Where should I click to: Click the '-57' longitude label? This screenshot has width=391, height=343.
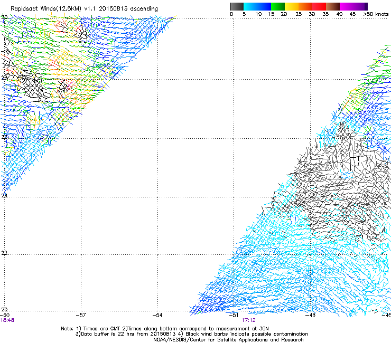pos(81,315)
